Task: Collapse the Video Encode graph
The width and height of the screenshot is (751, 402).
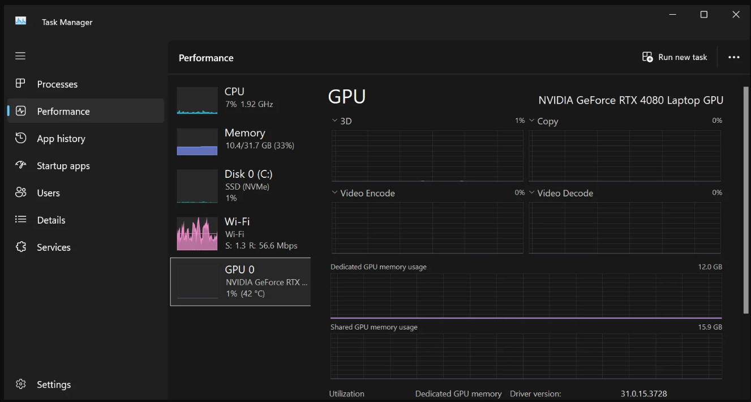Action: click(334, 193)
